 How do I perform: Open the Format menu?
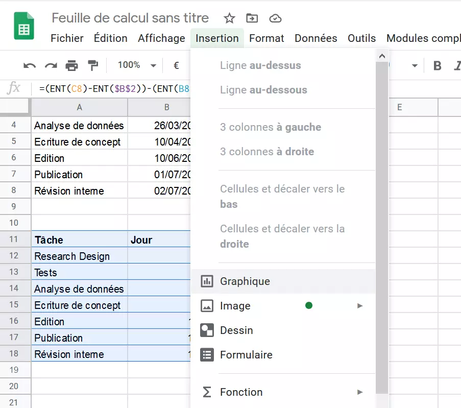pos(266,38)
